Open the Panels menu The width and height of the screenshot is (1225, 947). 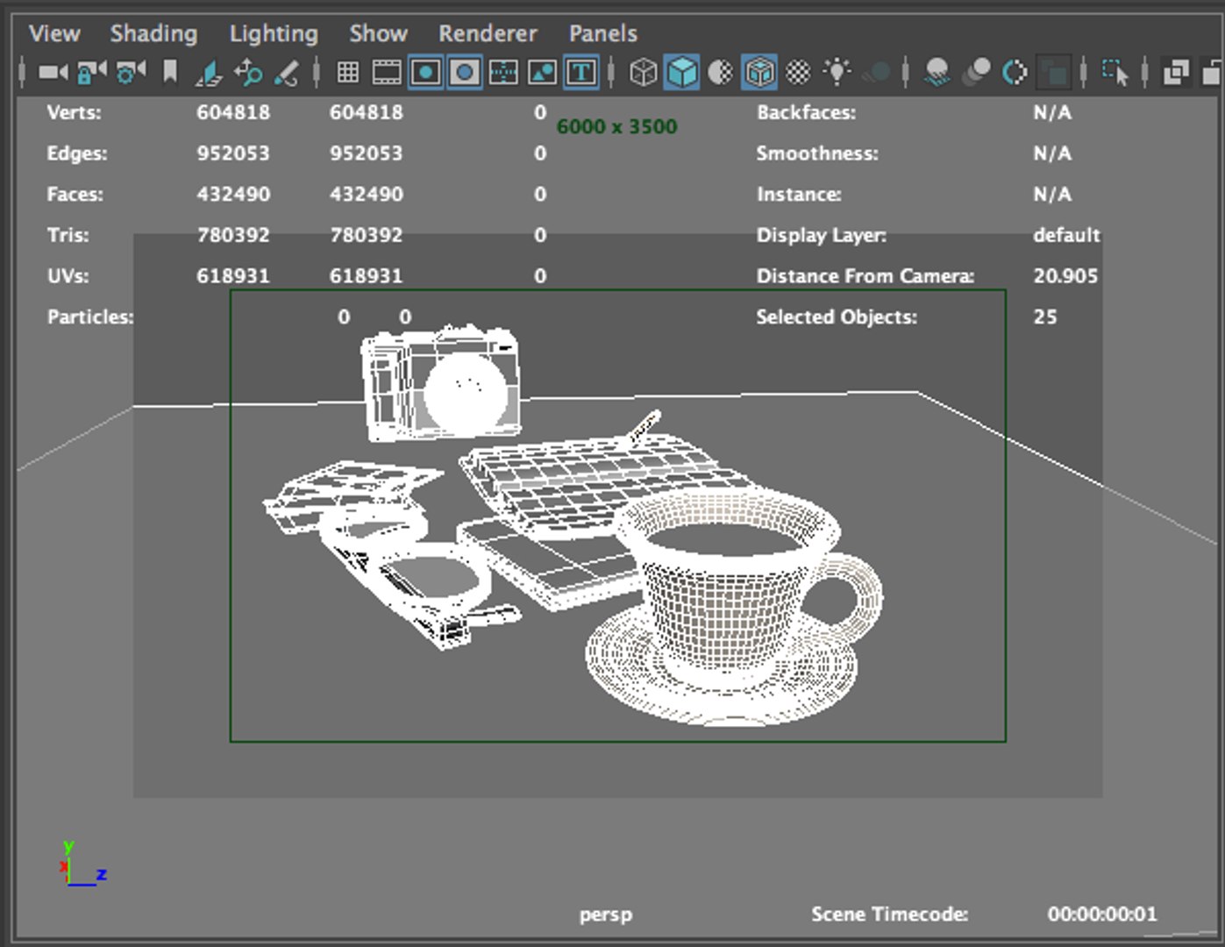tap(603, 33)
